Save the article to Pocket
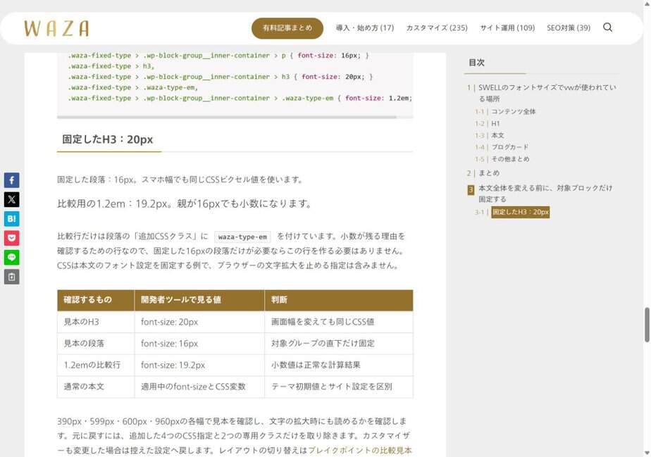The image size is (651, 457). pos(11,238)
